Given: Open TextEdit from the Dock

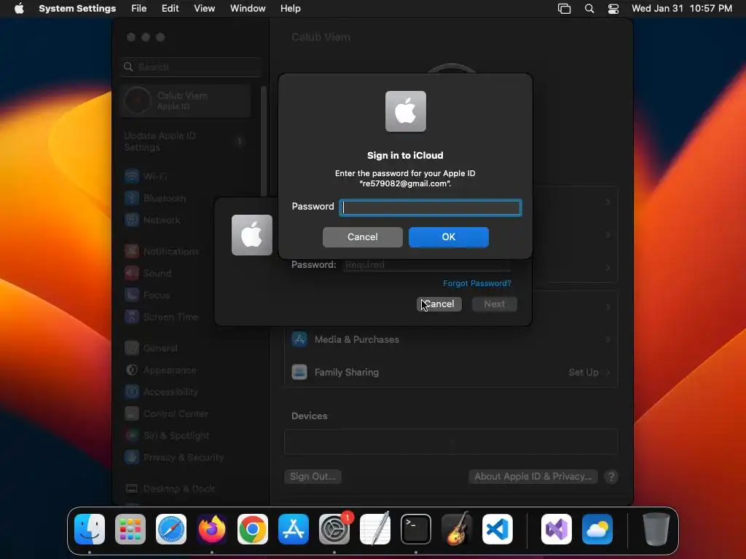Looking at the screenshot, I should pos(375,529).
